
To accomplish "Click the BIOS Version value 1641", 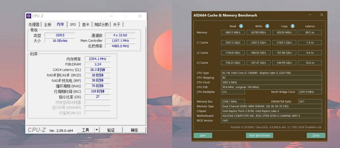I will (x=271, y=120).
